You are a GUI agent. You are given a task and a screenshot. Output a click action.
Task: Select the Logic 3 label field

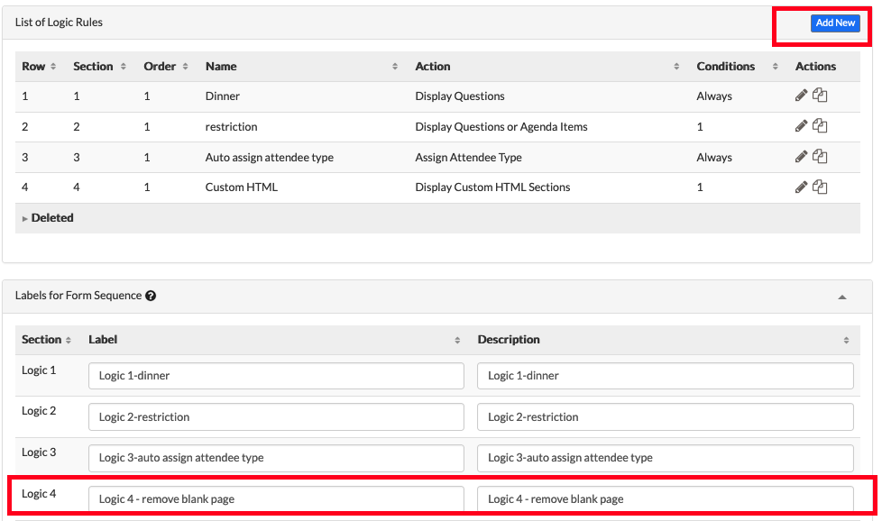(276, 458)
